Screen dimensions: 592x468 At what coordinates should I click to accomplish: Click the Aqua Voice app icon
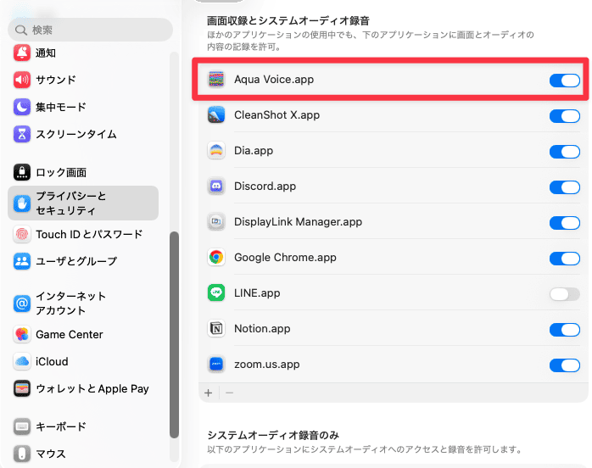216,79
